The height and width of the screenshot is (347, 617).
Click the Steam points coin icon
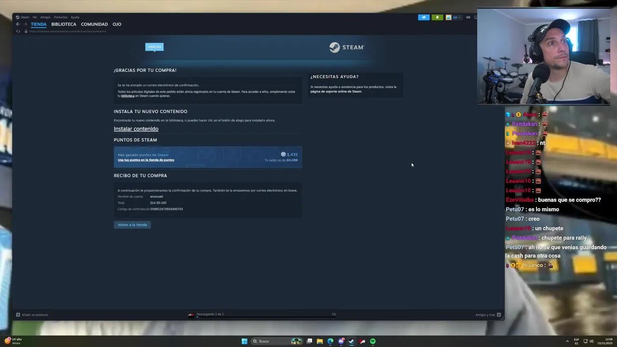coord(283,154)
